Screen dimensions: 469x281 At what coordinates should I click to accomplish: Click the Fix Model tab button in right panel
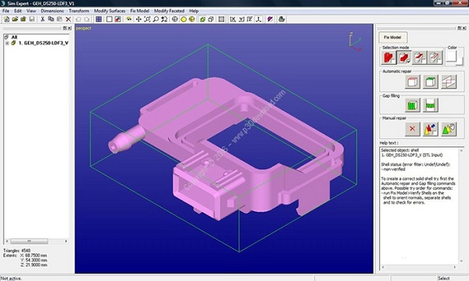pyautogui.click(x=392, y=37)
